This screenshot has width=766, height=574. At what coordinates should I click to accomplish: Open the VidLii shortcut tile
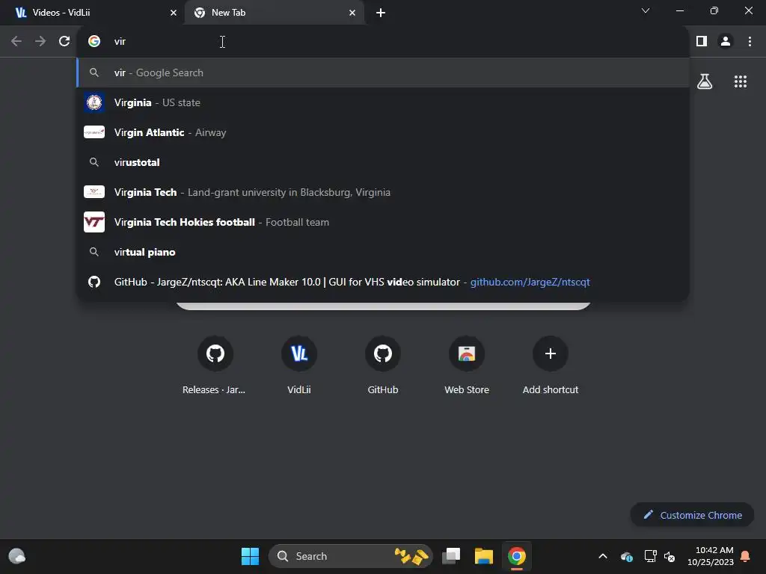299,365
